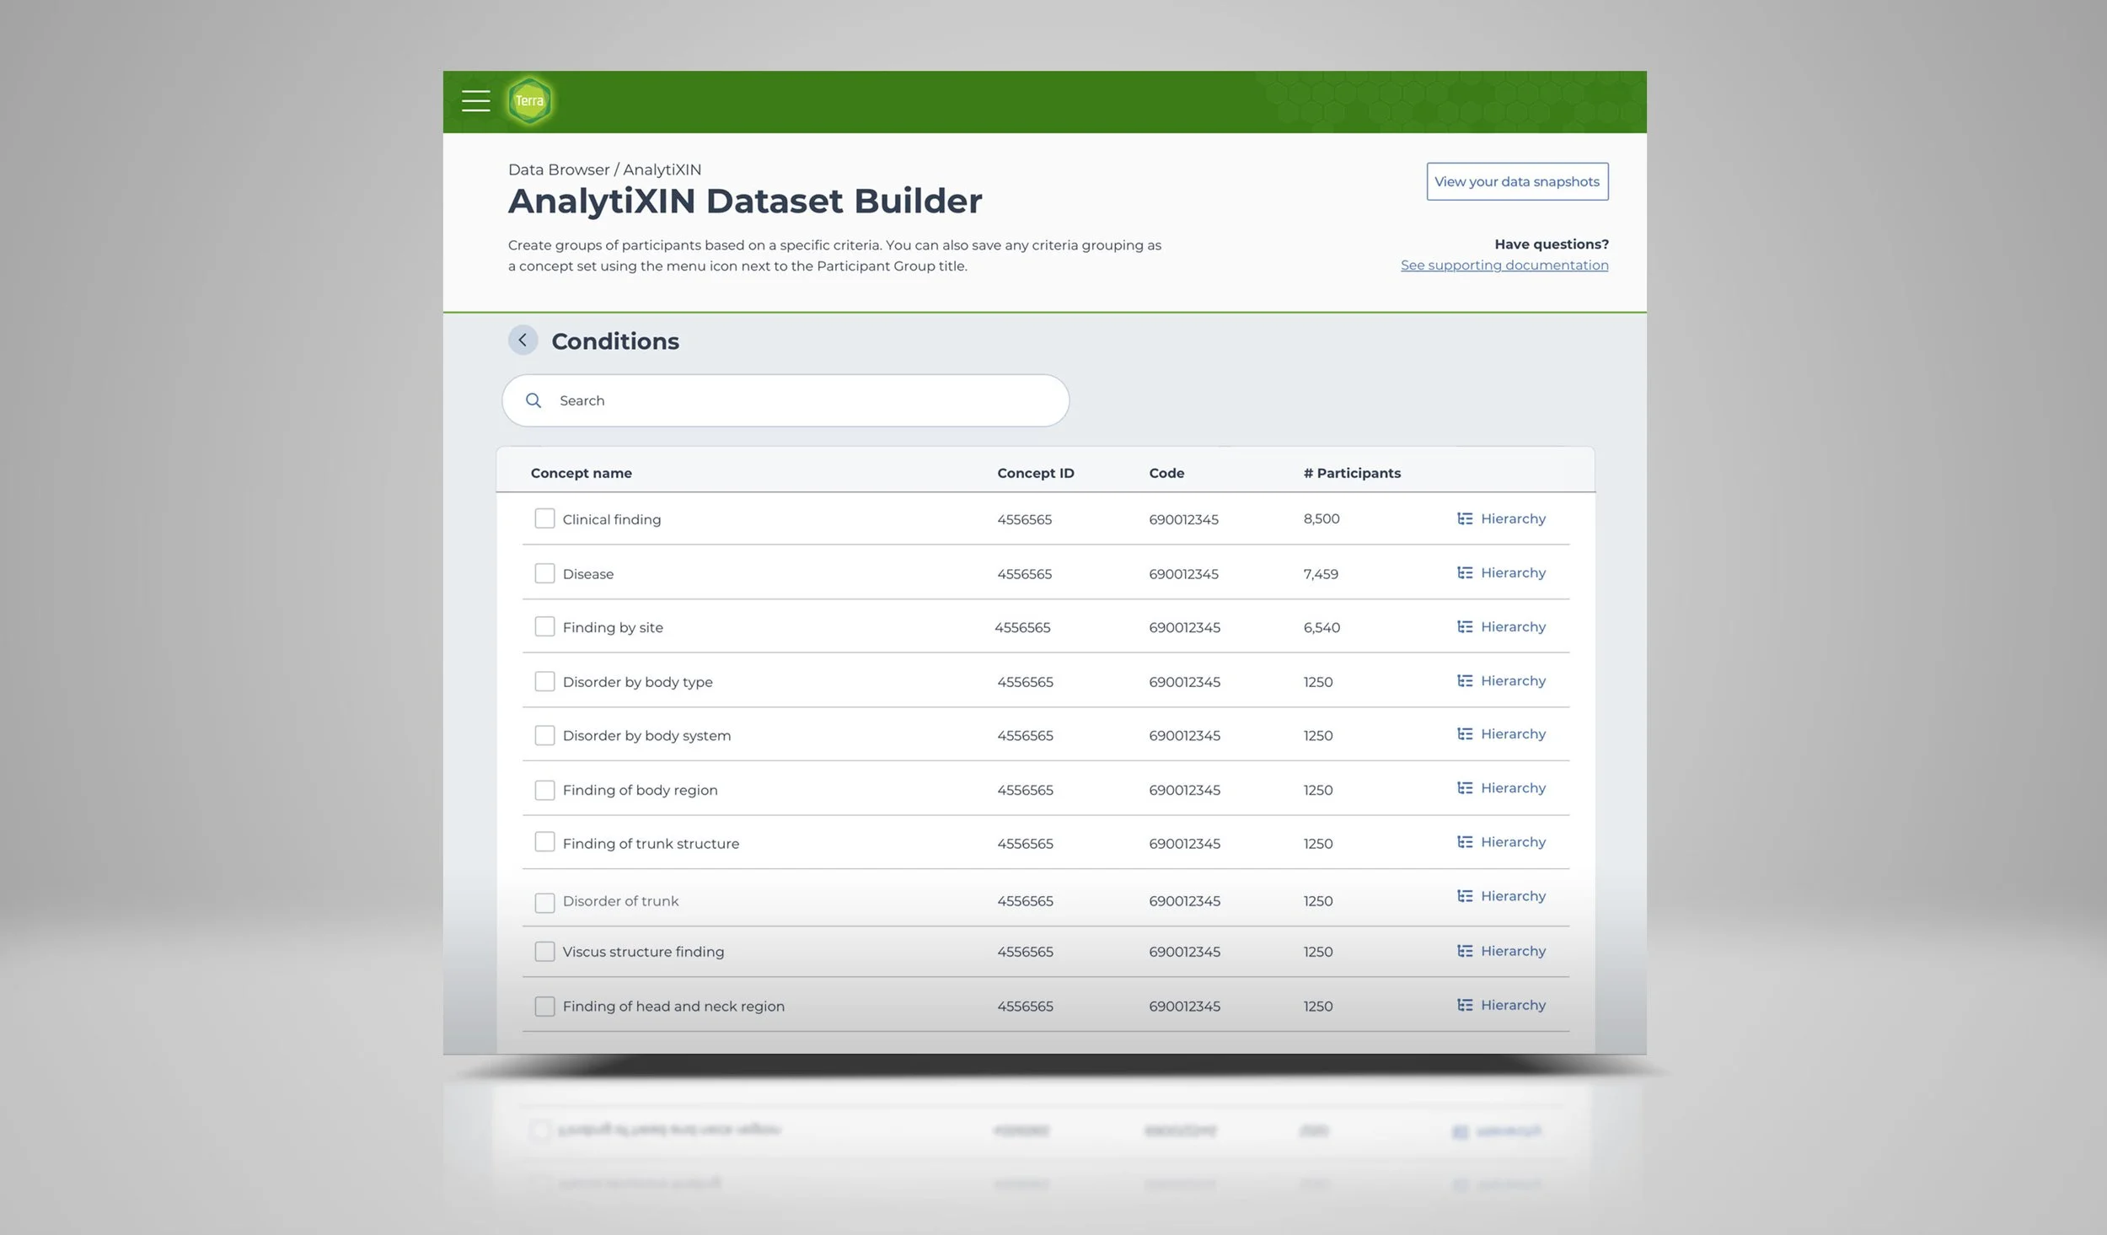Open Hierarchy link for Finding of body region
Viewport: 2107px width, 1235px height.
point(1513,788)
